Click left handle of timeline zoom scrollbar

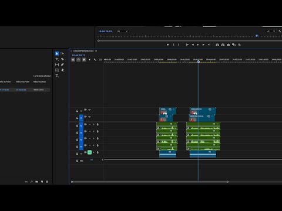coord(72,182)
